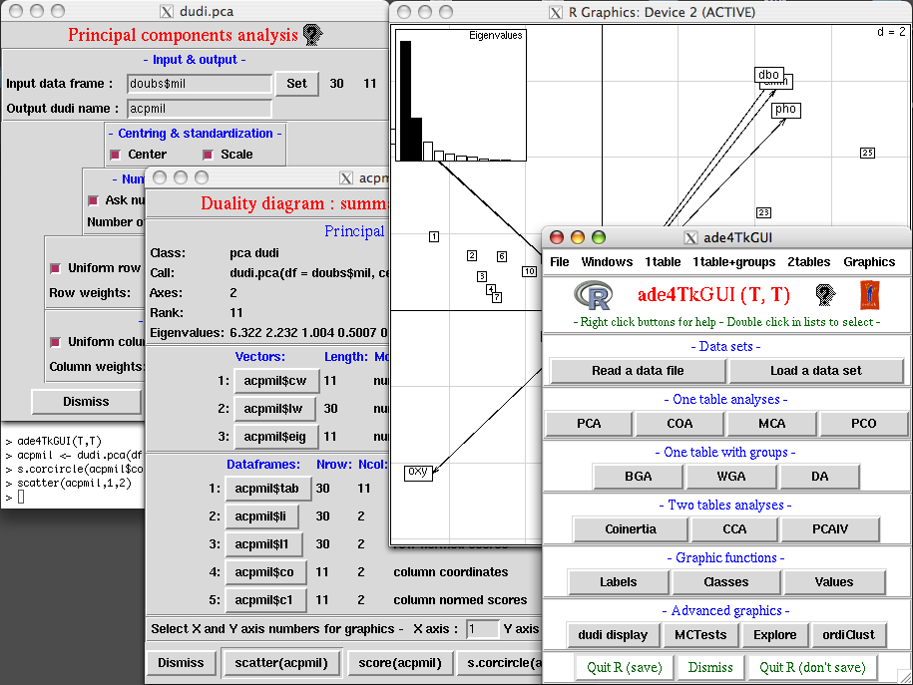Toggle the Center checkbox
913x685 pixels.
(x=117, y=155)
